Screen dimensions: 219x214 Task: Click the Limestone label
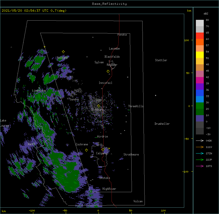pyautogui.click(x=39, y=90)
